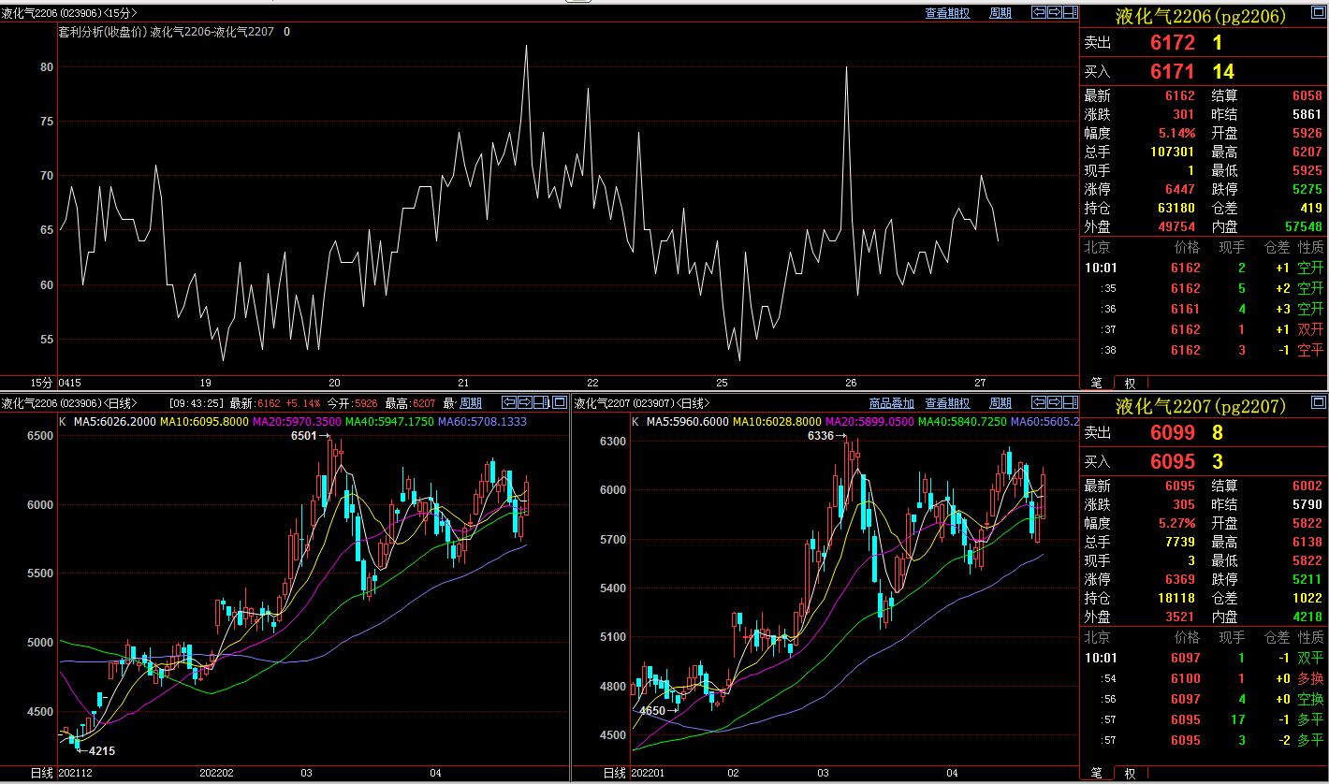Screen dimensions: 1329x784
Task: Select 权 tab in pg2206 quote panel
Action: (1130, 384)
